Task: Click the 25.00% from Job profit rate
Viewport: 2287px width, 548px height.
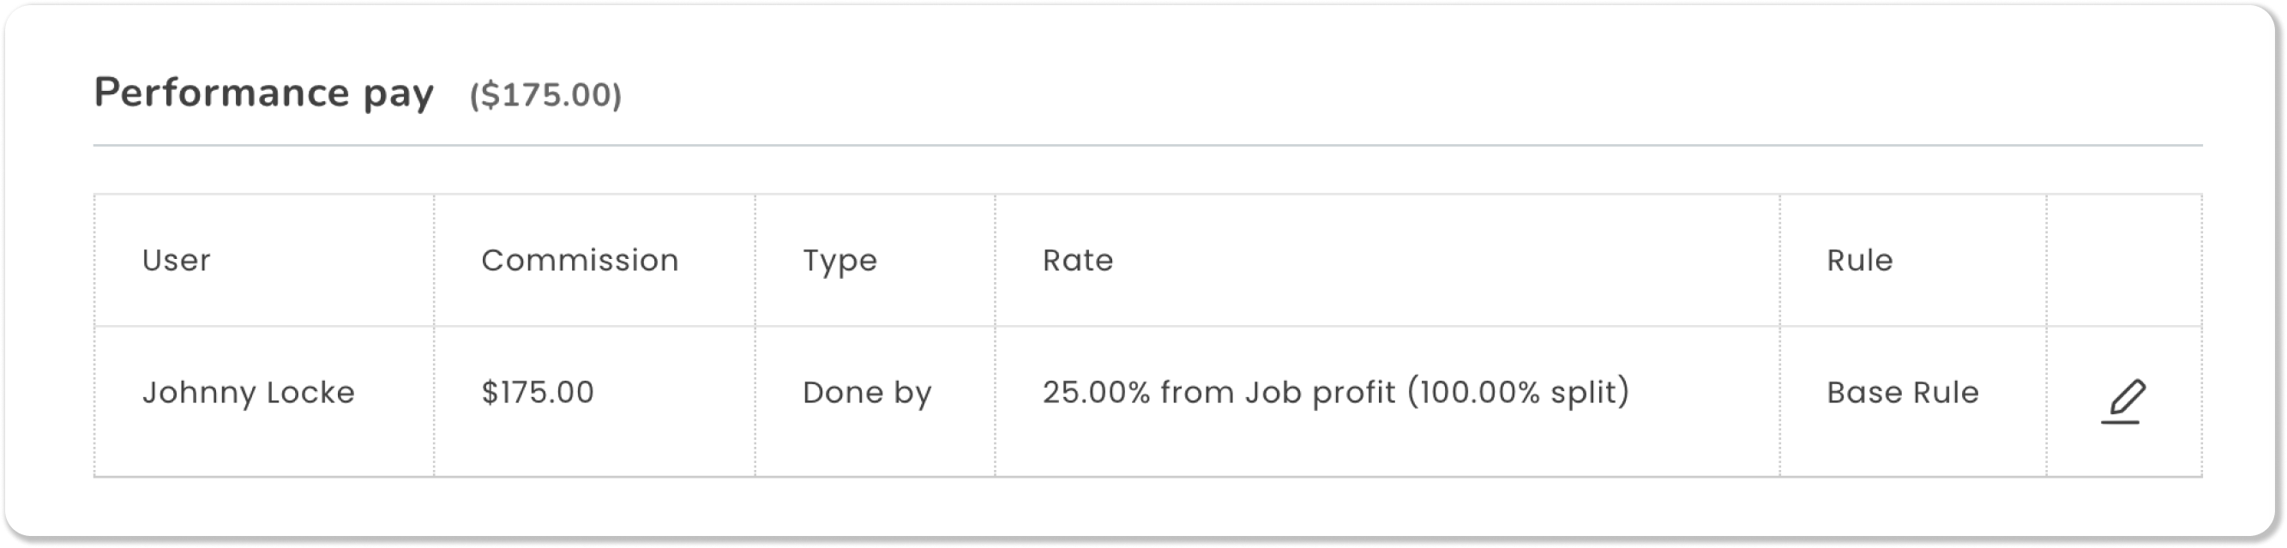Action: [x=1219, y=392]
